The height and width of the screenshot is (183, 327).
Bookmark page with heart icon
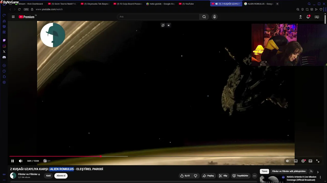pos(321,9)
